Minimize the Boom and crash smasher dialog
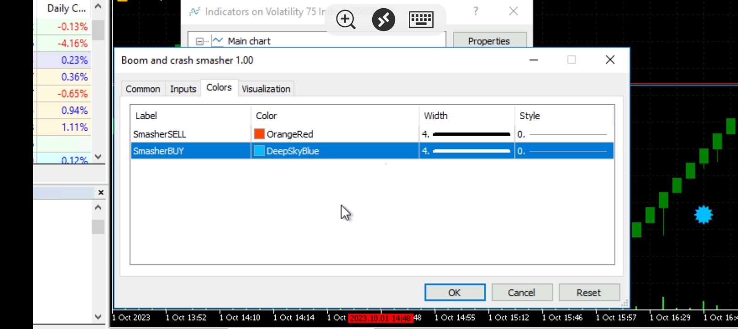This screenshot has width=738, height=329. point(533,60)
